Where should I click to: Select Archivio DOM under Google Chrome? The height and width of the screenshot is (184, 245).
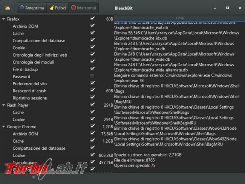[x=25, y=134]
